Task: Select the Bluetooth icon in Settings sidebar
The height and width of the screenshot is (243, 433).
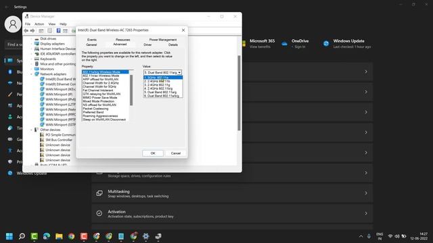Action: 10,72
